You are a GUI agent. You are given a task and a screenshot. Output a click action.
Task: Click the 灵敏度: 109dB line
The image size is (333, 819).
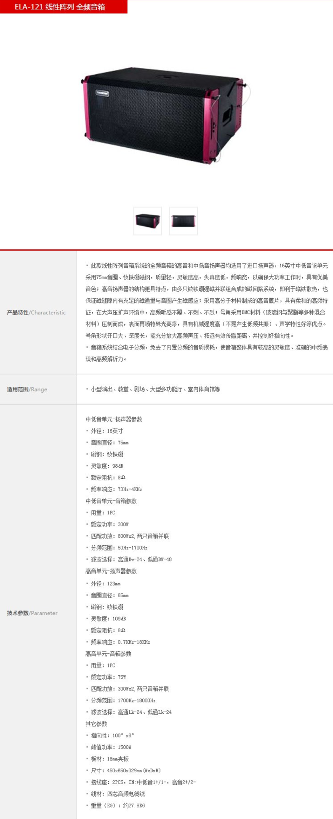point(106,619)
